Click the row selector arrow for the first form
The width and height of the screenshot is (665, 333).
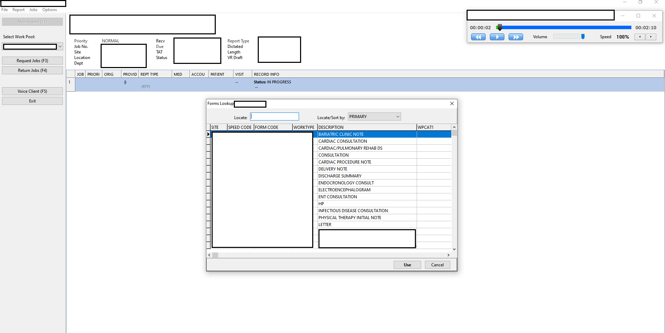pyautogui.click(x=208, y=134)
